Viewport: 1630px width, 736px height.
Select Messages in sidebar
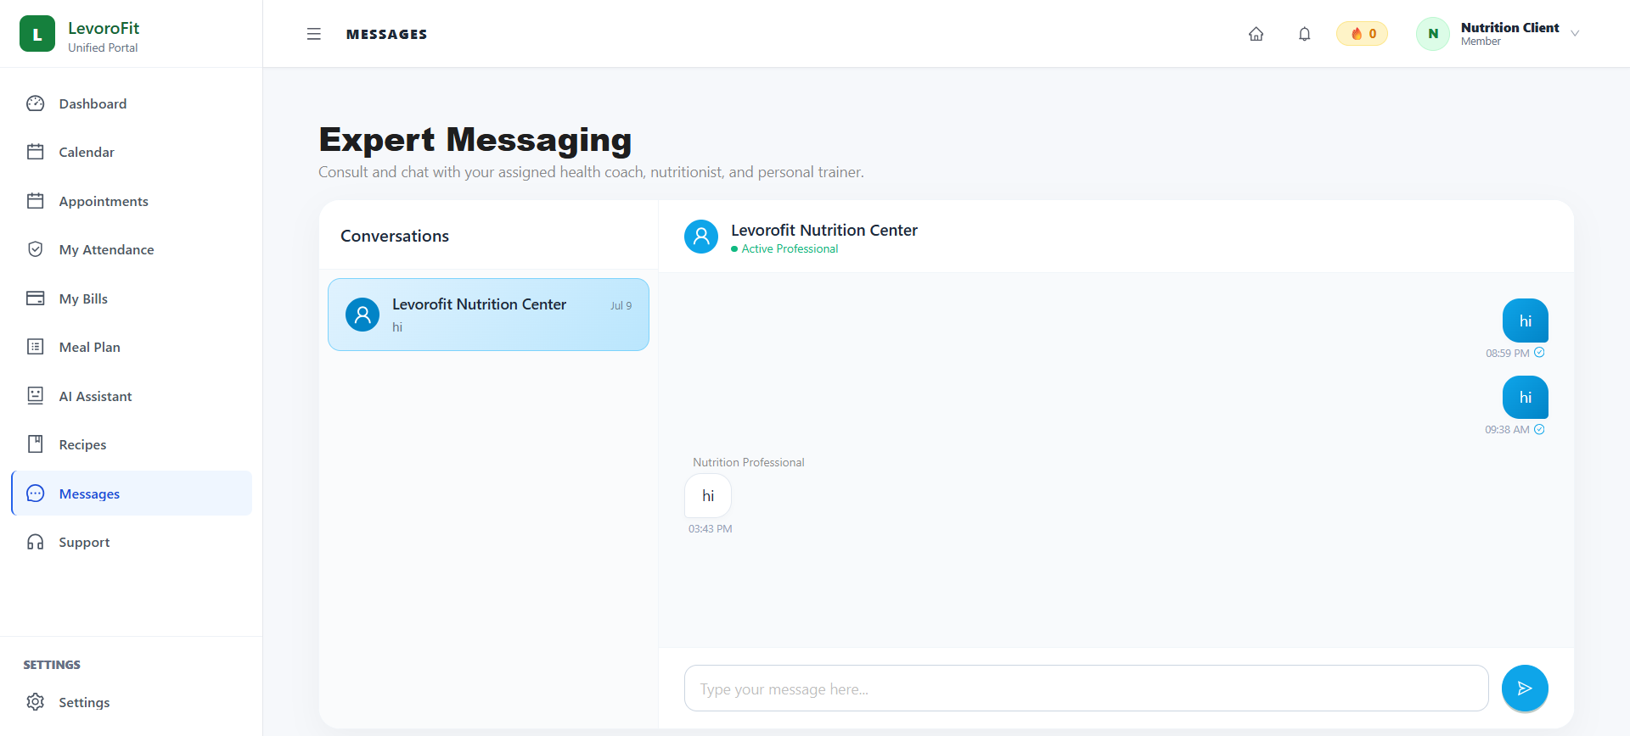tap(132, 493)
